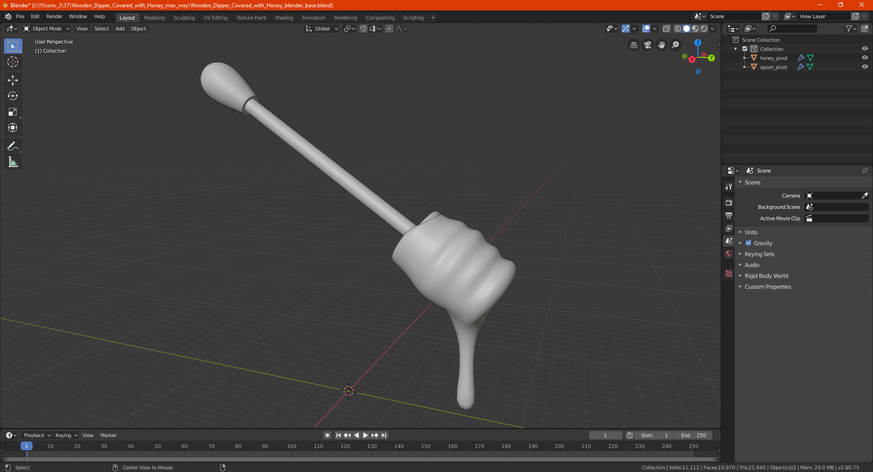Switch to the Sculpting workspace tab

[184, 18]
